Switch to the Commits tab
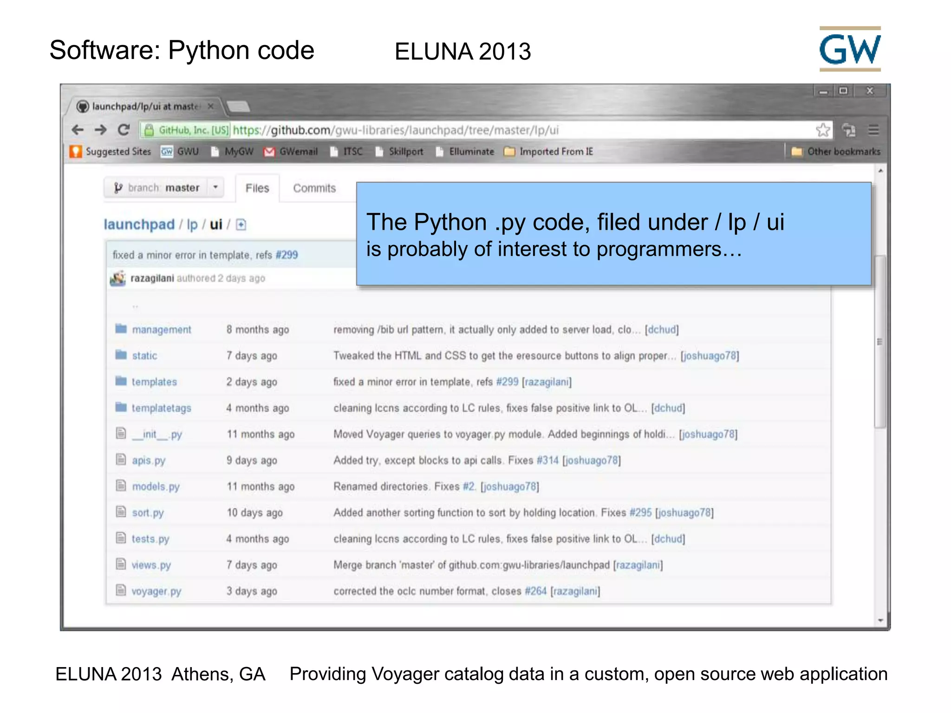 point(314,188)
